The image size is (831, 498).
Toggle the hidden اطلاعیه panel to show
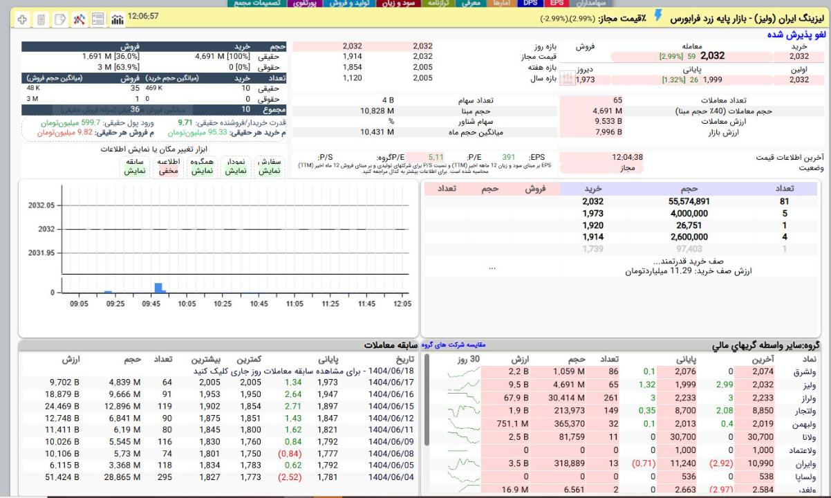[x=168, y=170]
